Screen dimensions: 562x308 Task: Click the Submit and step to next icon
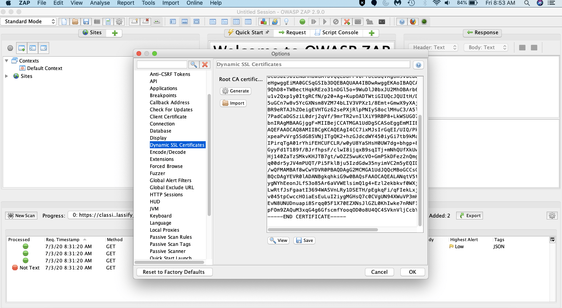[x=314, y=22]
